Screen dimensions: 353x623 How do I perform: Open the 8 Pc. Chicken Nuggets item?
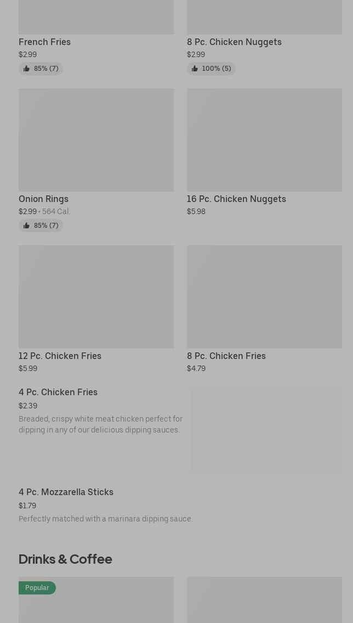[234, 42]
